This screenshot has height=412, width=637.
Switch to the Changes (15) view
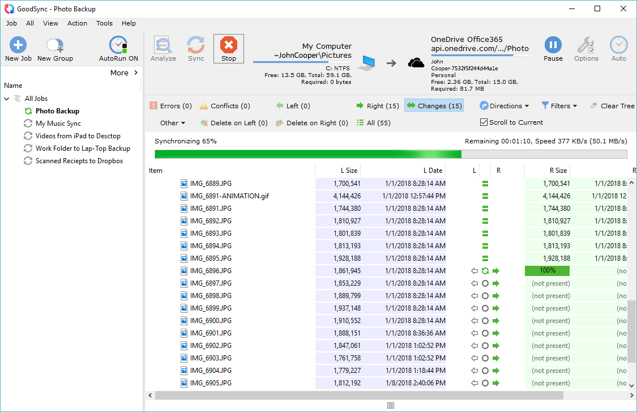click(434, 105)
